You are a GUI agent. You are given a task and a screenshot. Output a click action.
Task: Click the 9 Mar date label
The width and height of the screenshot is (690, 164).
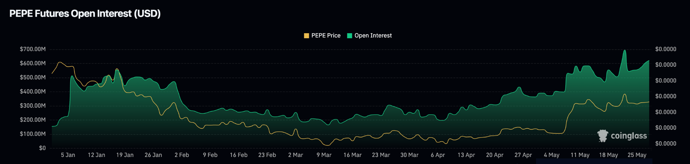(x=324, y=155)
